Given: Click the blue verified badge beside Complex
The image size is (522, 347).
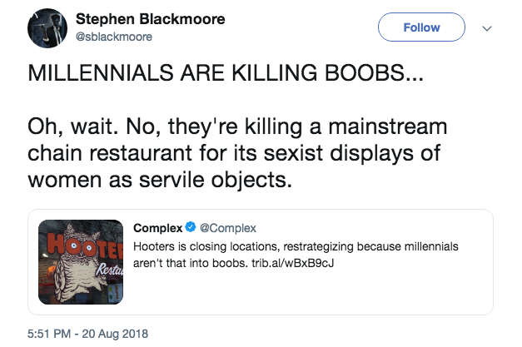Looking at the screenshot, I should tap(191, 229).
